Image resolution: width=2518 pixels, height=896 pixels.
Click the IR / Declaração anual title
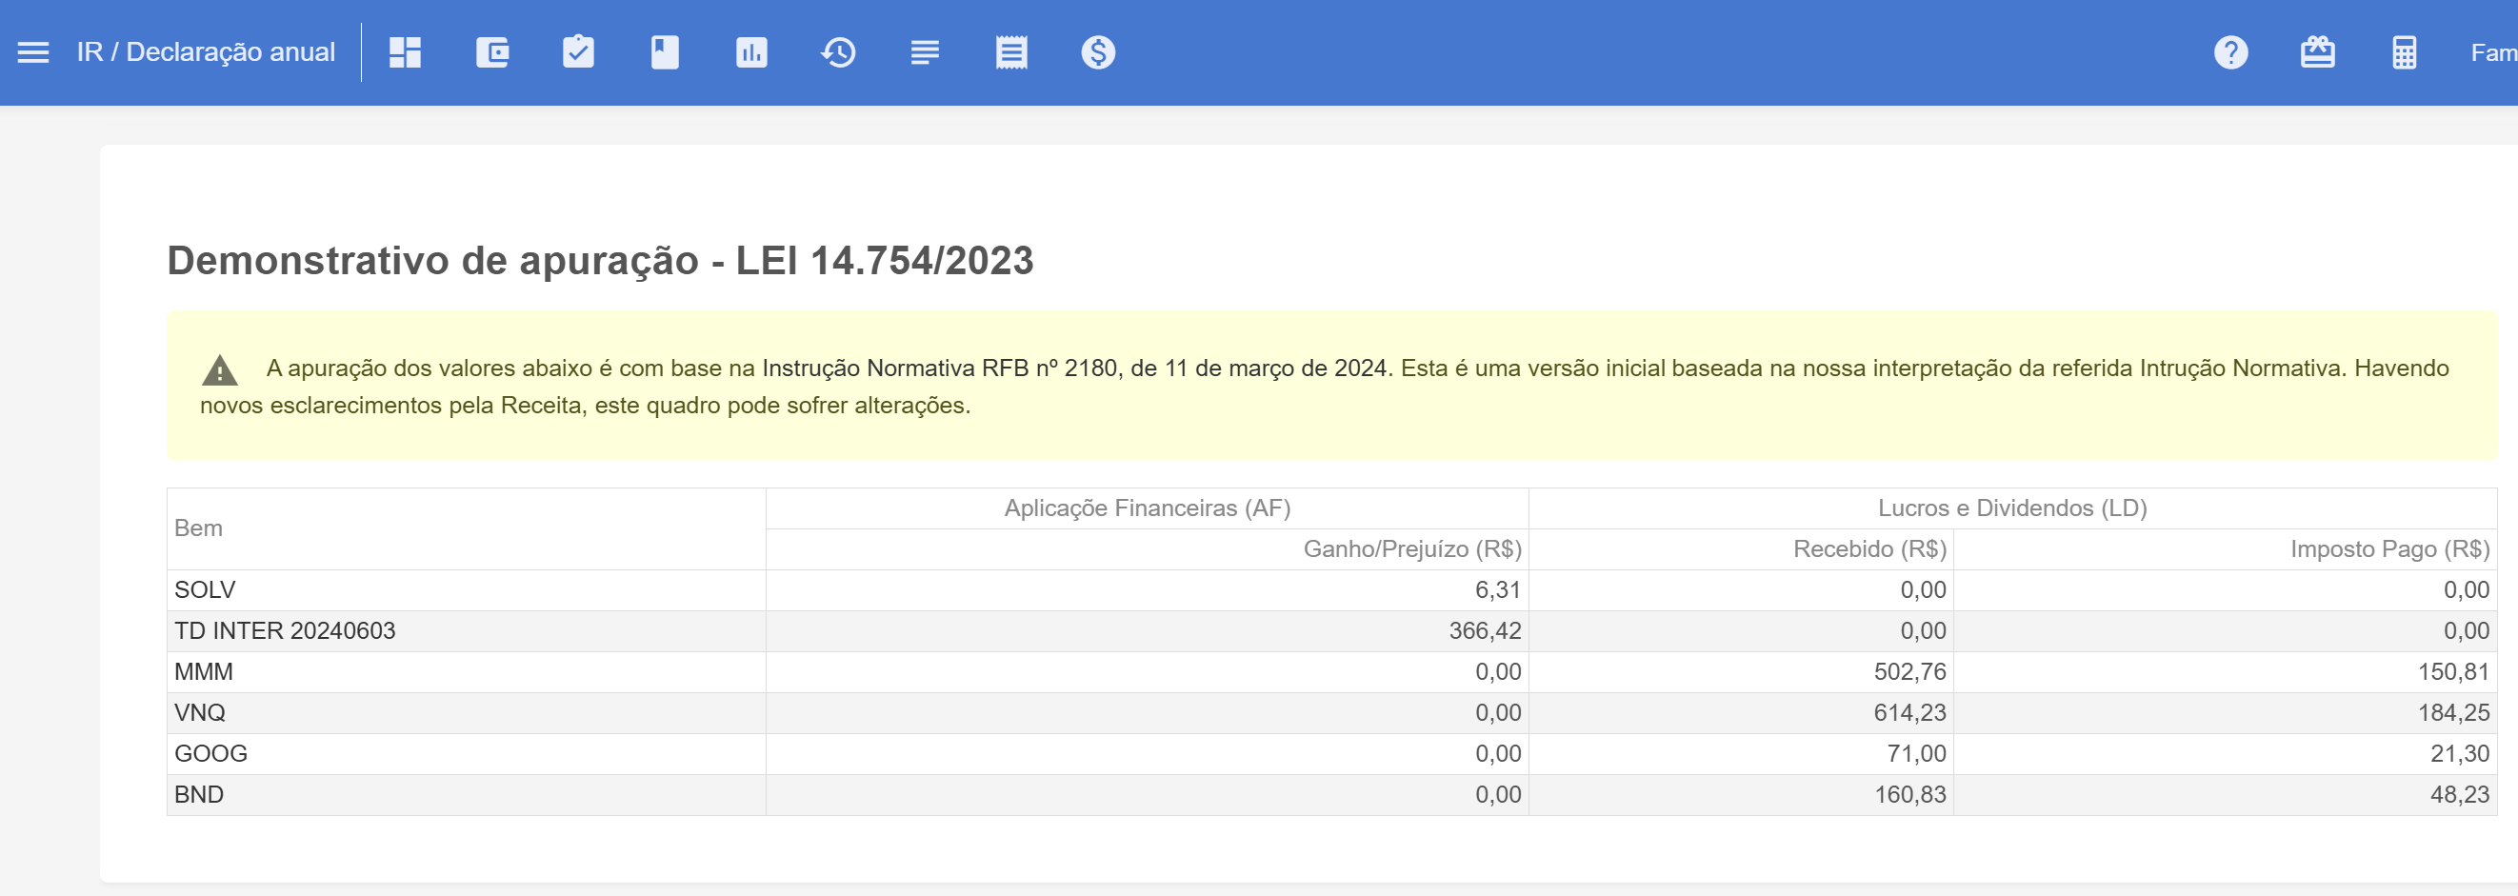click(x=206, y=52)
